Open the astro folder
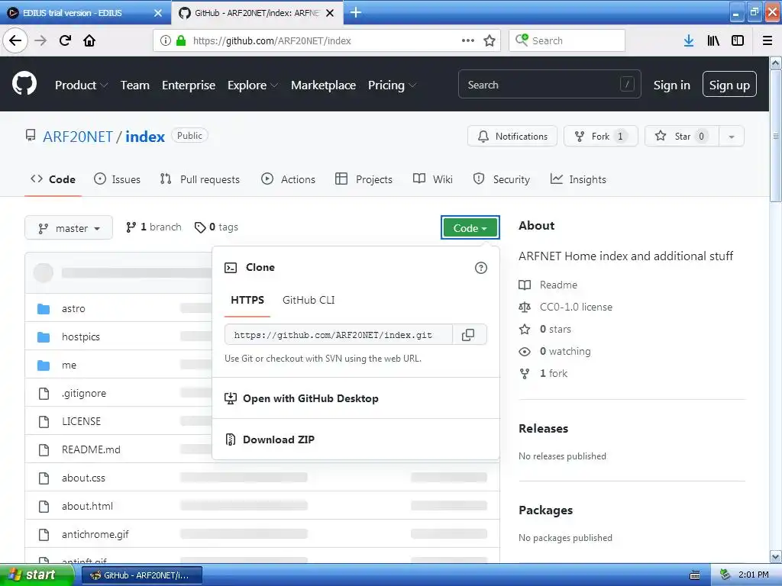The image size is (782, 586). 73,309
